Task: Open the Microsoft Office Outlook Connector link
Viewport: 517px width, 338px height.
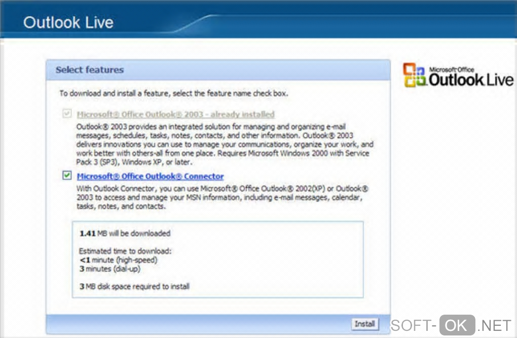Action: pos(151,176)
